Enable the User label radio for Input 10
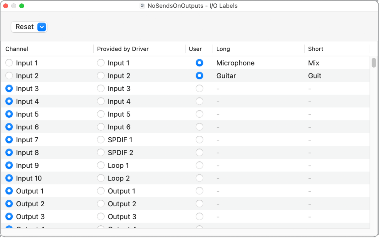This screenshot has height=238, width=379. [x=199, y=178]
